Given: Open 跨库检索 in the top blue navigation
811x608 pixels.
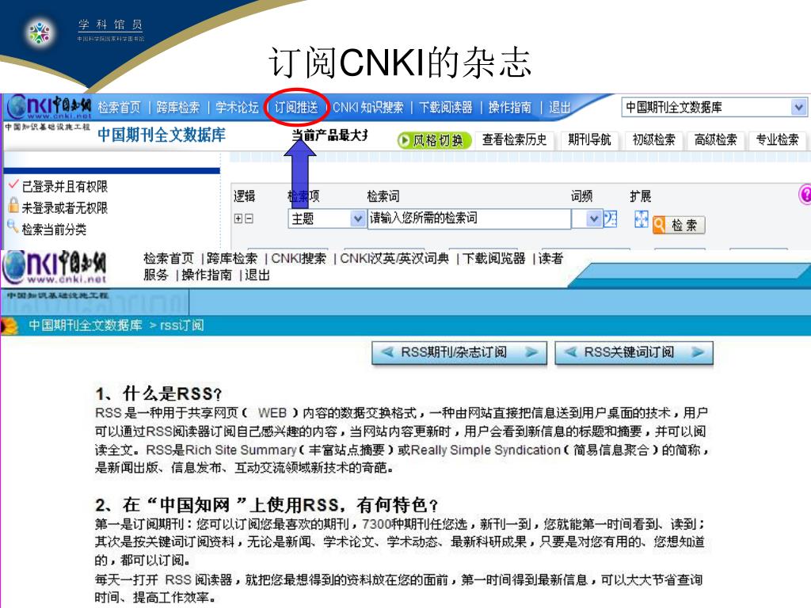Looking at the screenshot, I should point(178,108).
